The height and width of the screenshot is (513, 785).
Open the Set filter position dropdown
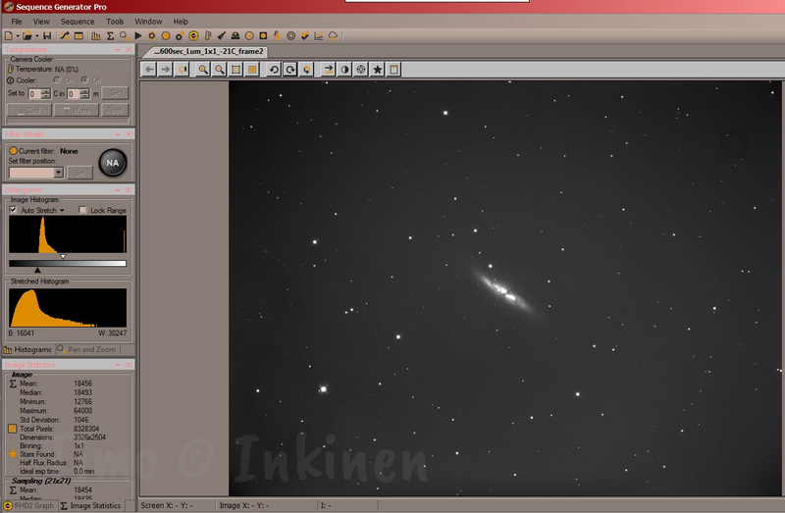59,173
